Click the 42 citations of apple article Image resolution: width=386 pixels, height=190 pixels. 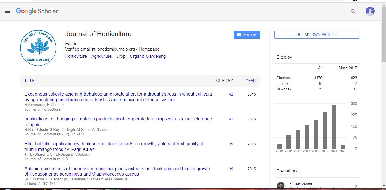(231, 119)
